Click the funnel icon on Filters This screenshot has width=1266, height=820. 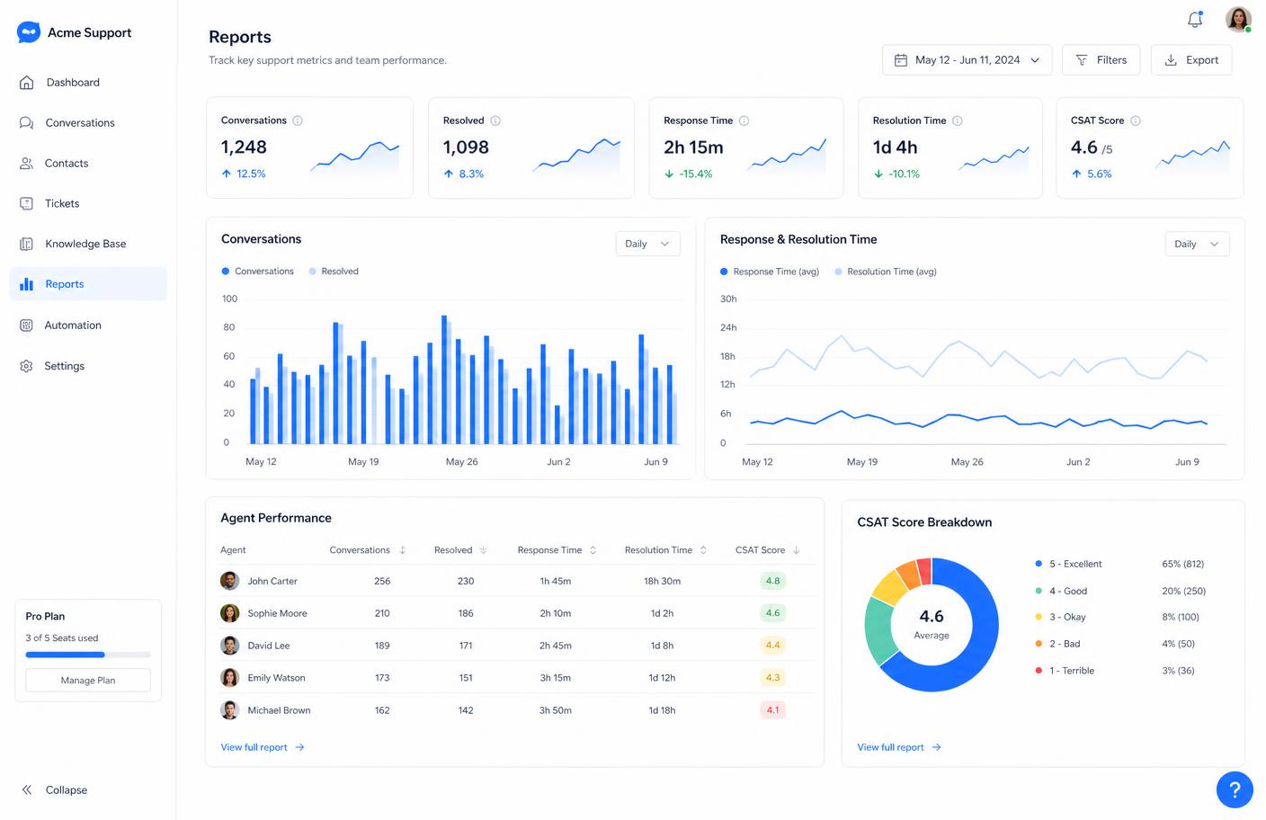(1082, 60)
